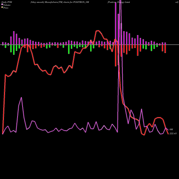Select the 'Price' legend label
179x179 pixels.
pos(6,8)
